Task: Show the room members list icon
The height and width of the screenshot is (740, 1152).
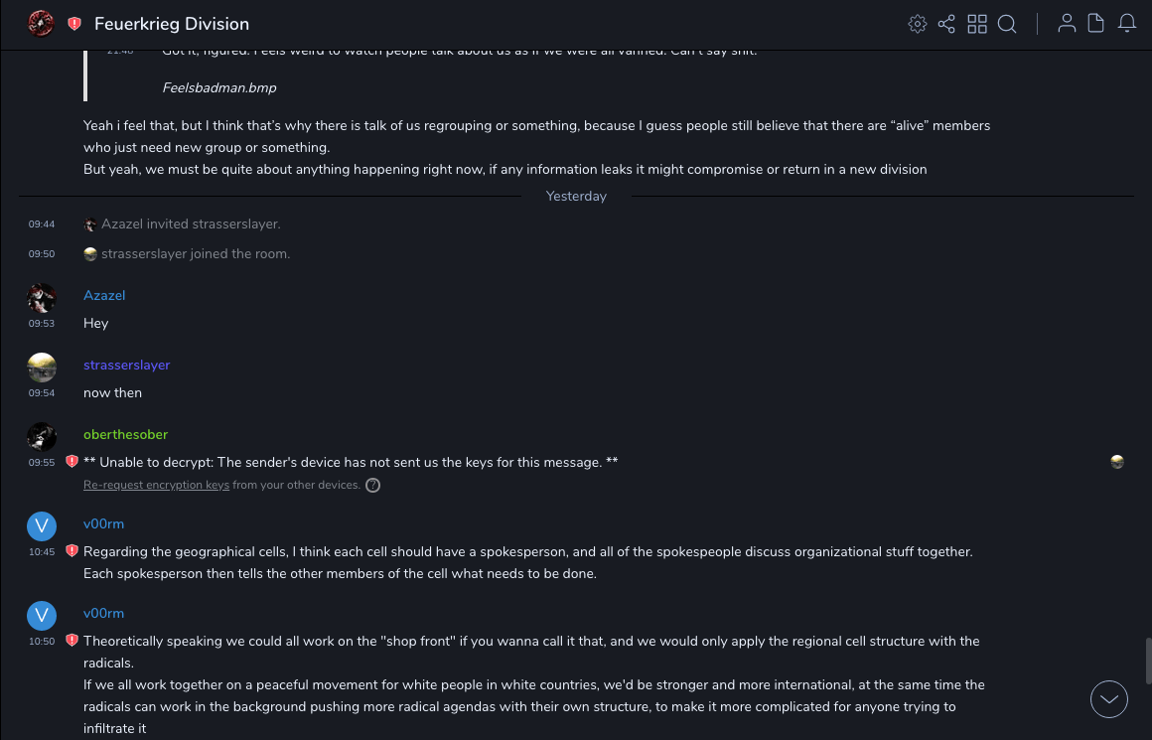Action: pyautogui.click(x=1067, y=24)
